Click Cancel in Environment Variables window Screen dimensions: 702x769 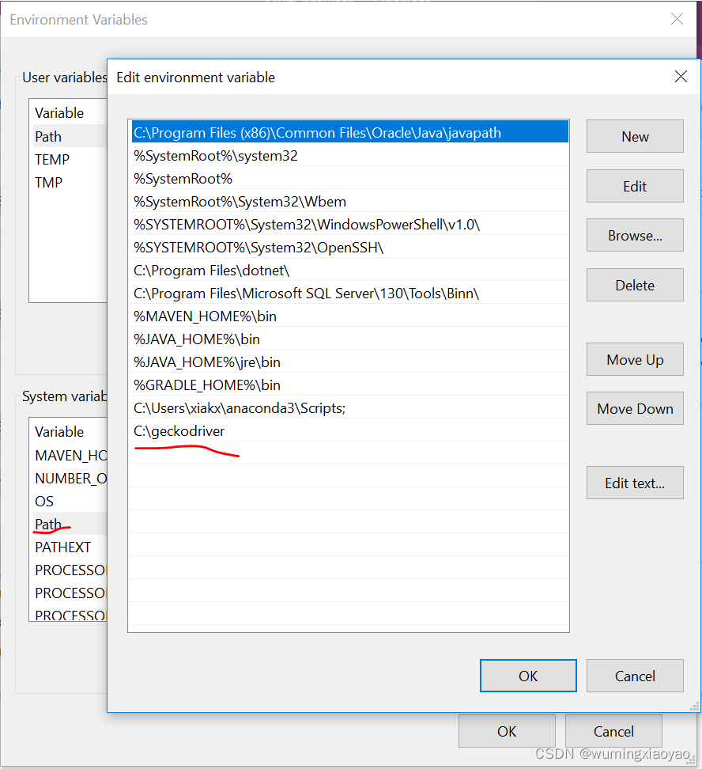point(613,731)
